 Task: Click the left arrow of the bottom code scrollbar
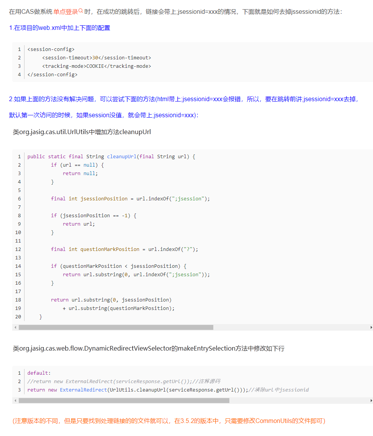[15, 400]
